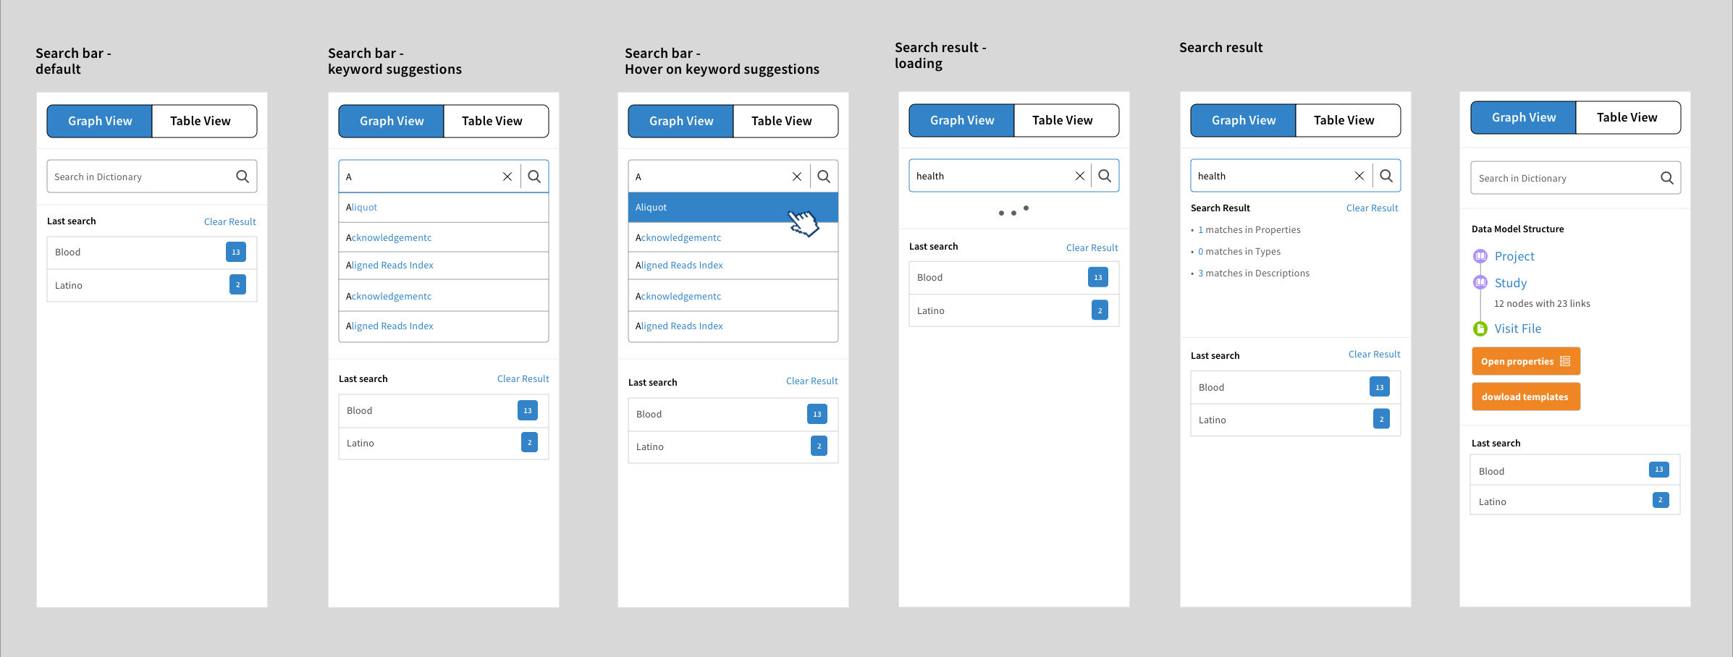Select the blue highlighted Aliquot suggestion

tap(733, 207)
